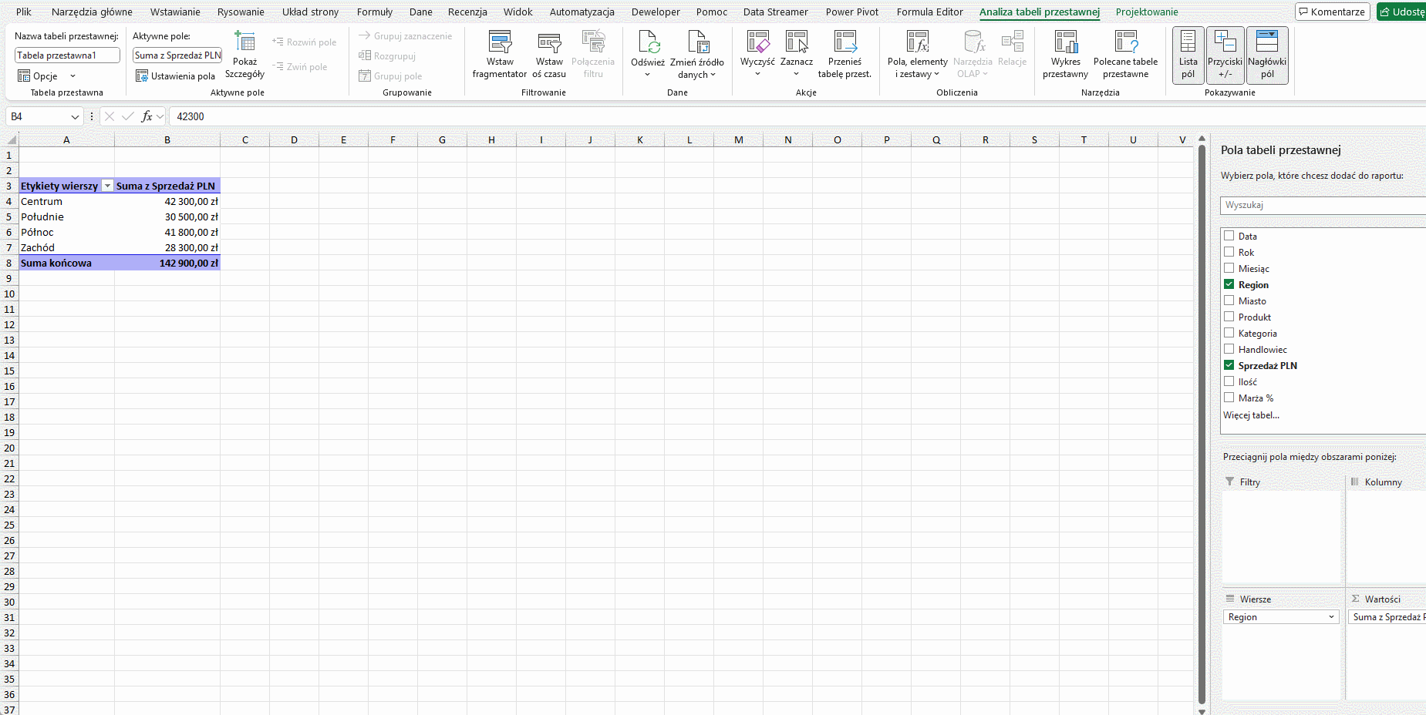This screenshot has width=1426, height=715.
Task: Switch to the Projektowanie tab
Action: point(1146,12)
